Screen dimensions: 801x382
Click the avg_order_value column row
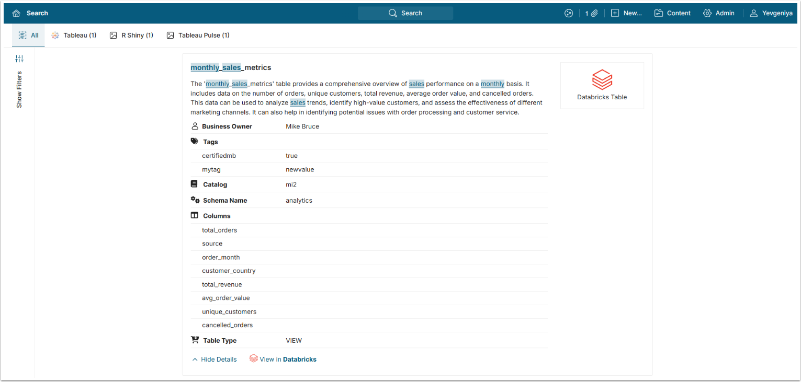pos(369,298)
